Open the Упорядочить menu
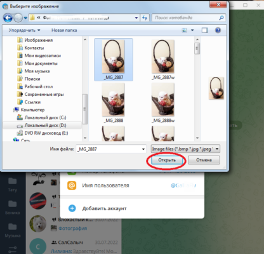The image size is (264, 254). (24, 30)
